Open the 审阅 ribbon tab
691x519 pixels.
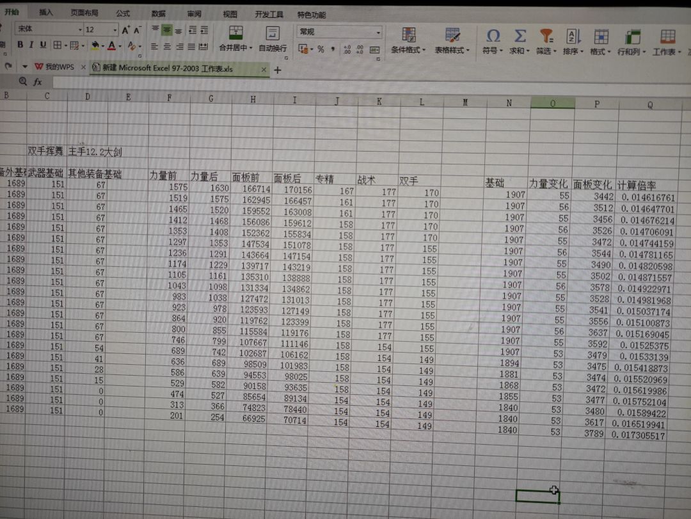[x=195, y=14]
